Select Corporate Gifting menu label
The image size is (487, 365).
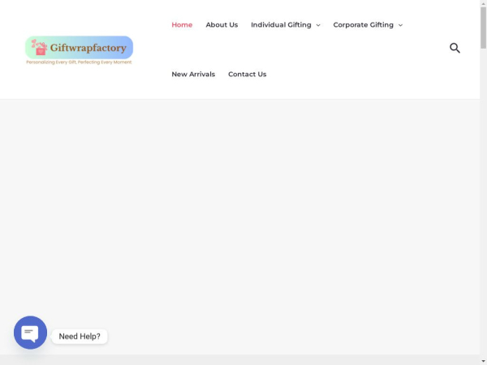tap(364, 25)
